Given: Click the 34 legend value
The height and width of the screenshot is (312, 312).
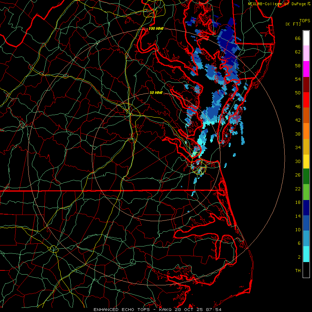Looking at the screenshot, I should [x=298, y=148].
